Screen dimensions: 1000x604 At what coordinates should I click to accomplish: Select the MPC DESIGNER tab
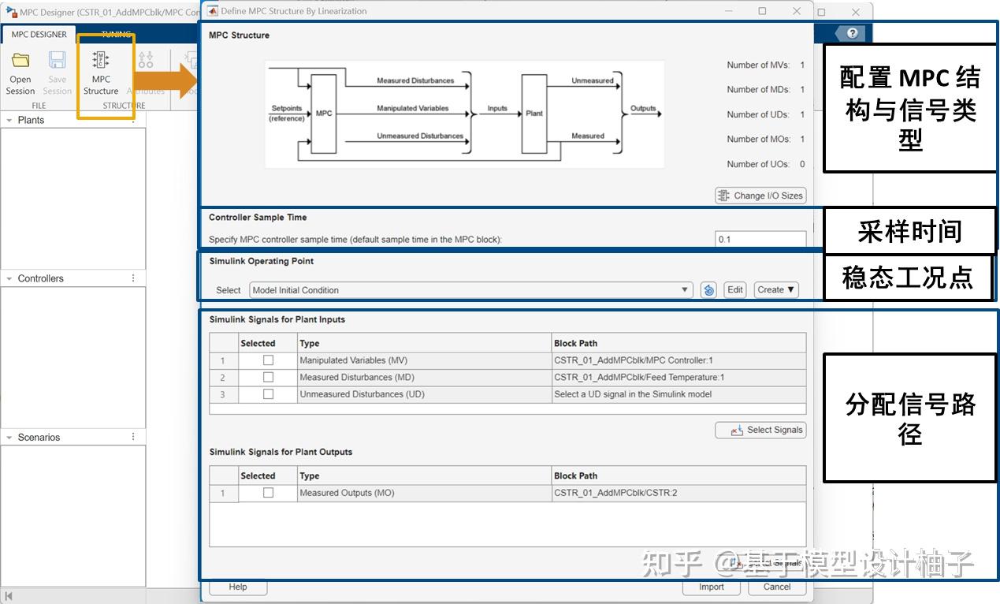tap(39, 34)
